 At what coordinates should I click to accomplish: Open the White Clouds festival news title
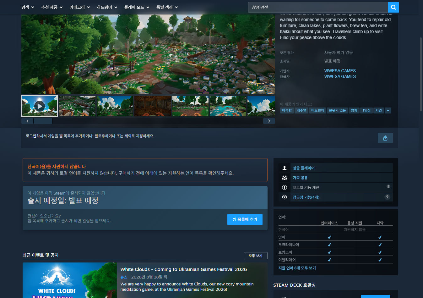184,269
